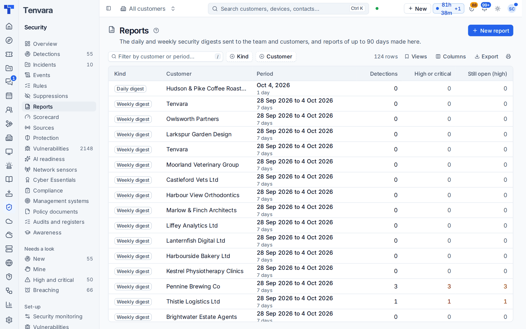The width and height of the screenshot is (526, 329).
Task: Open the calendar rail icon
Action: [x=9, y=96]
